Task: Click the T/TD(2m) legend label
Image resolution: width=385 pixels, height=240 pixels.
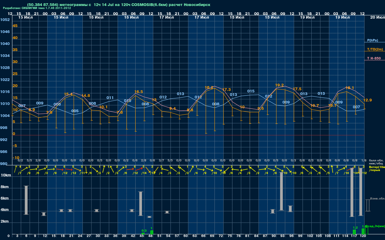Action: pyautogui.click(x=375, y=49)
